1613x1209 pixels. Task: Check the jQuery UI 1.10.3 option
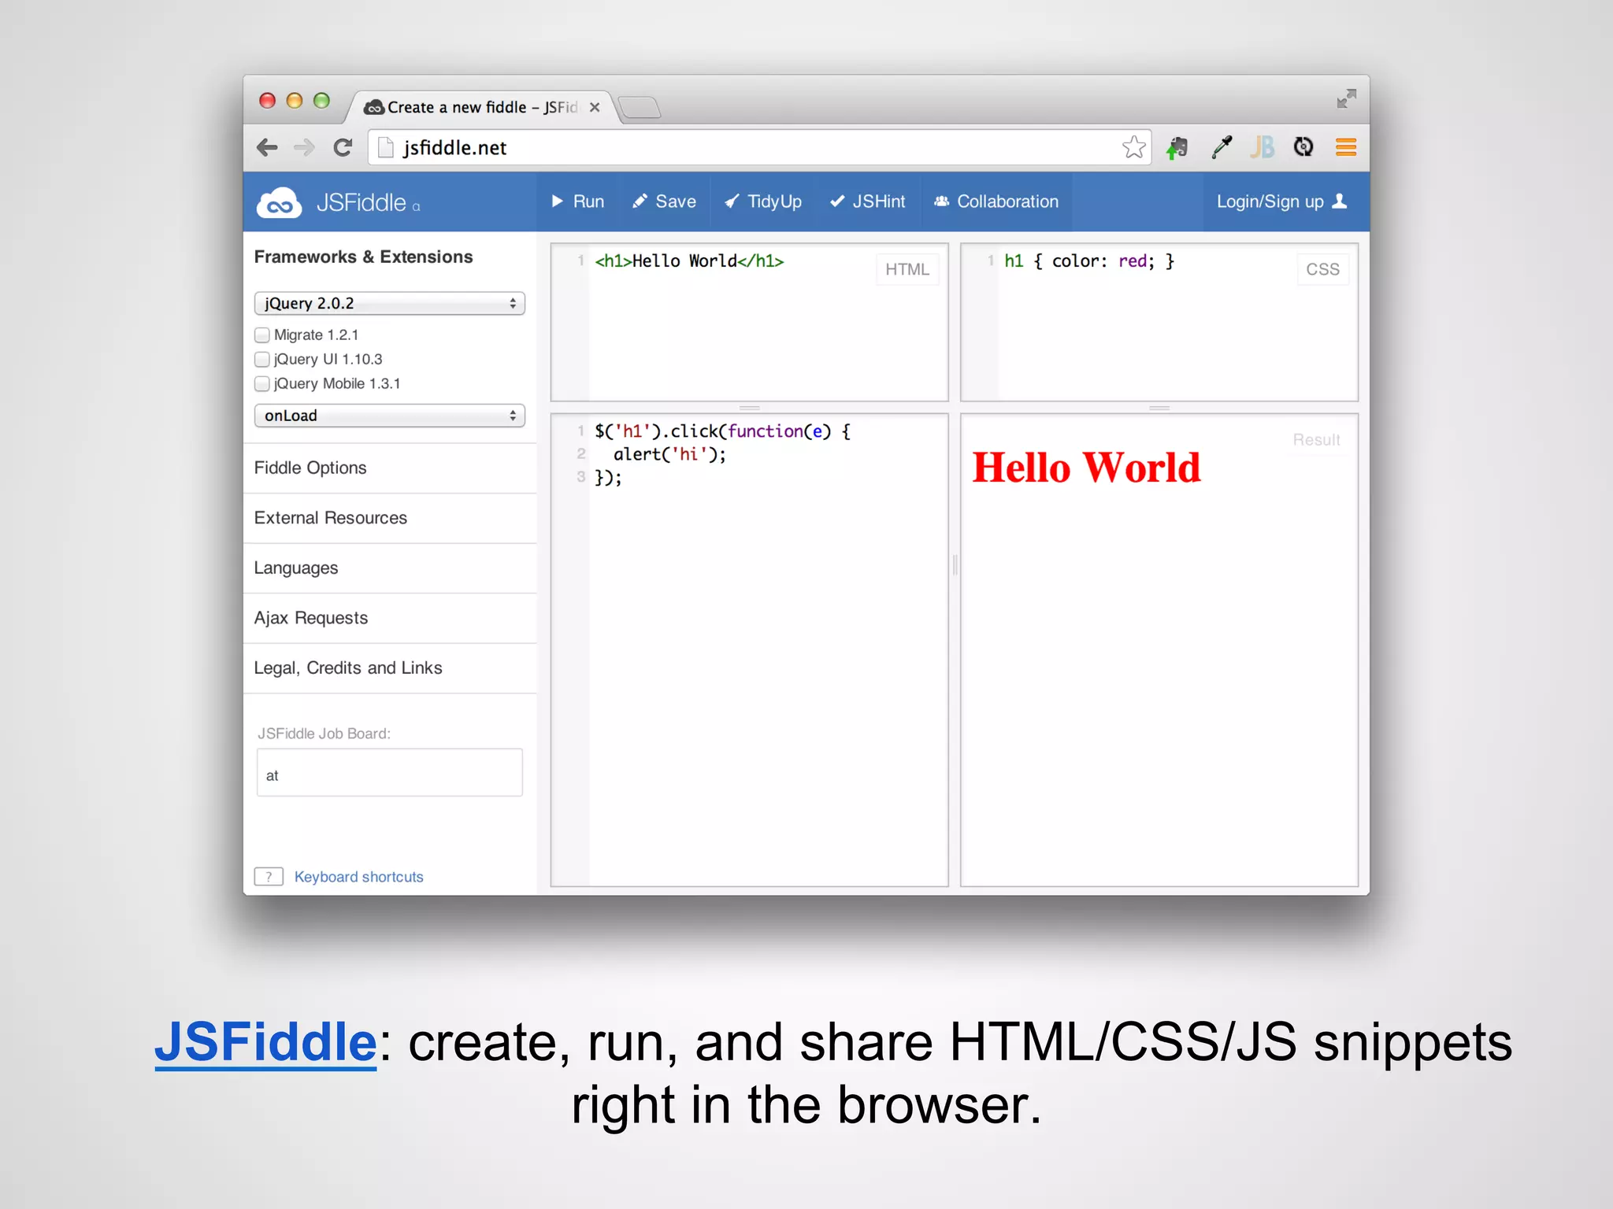[262, 360]
